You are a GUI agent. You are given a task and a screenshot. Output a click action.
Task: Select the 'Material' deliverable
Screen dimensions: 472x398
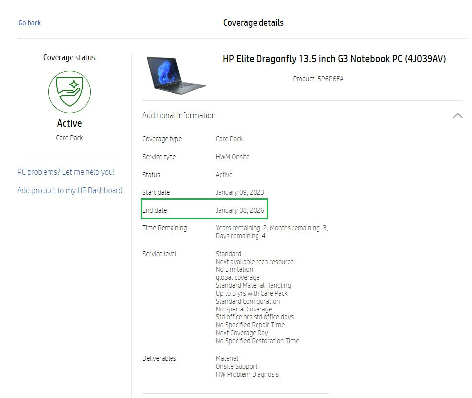[227, 358]
